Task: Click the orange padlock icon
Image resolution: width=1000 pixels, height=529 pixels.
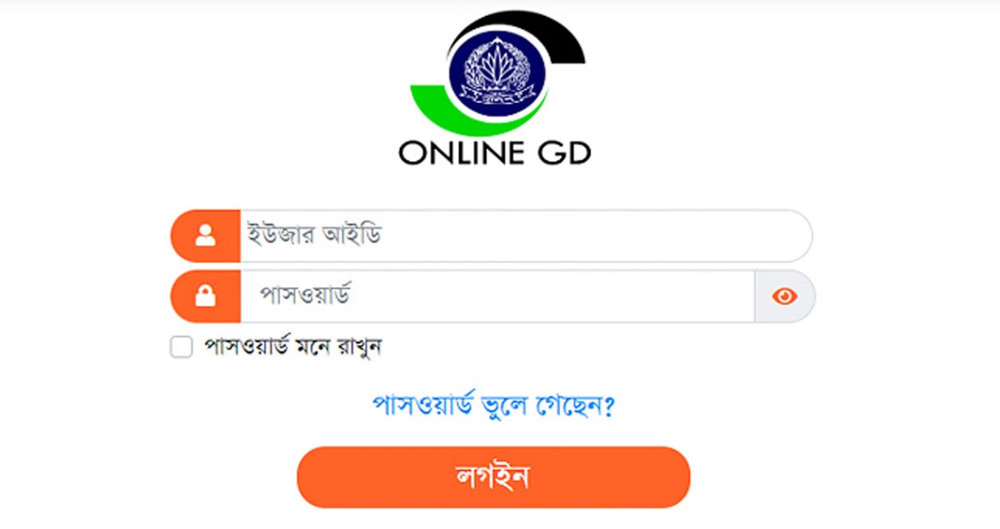Action: tap(206, 296)
